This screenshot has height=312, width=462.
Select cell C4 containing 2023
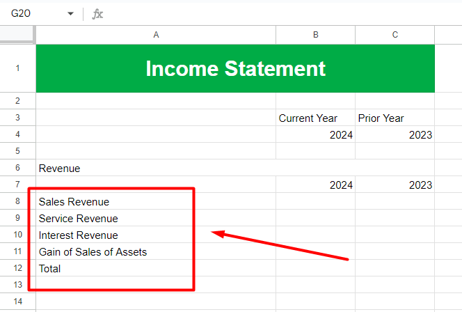[395, 135]
